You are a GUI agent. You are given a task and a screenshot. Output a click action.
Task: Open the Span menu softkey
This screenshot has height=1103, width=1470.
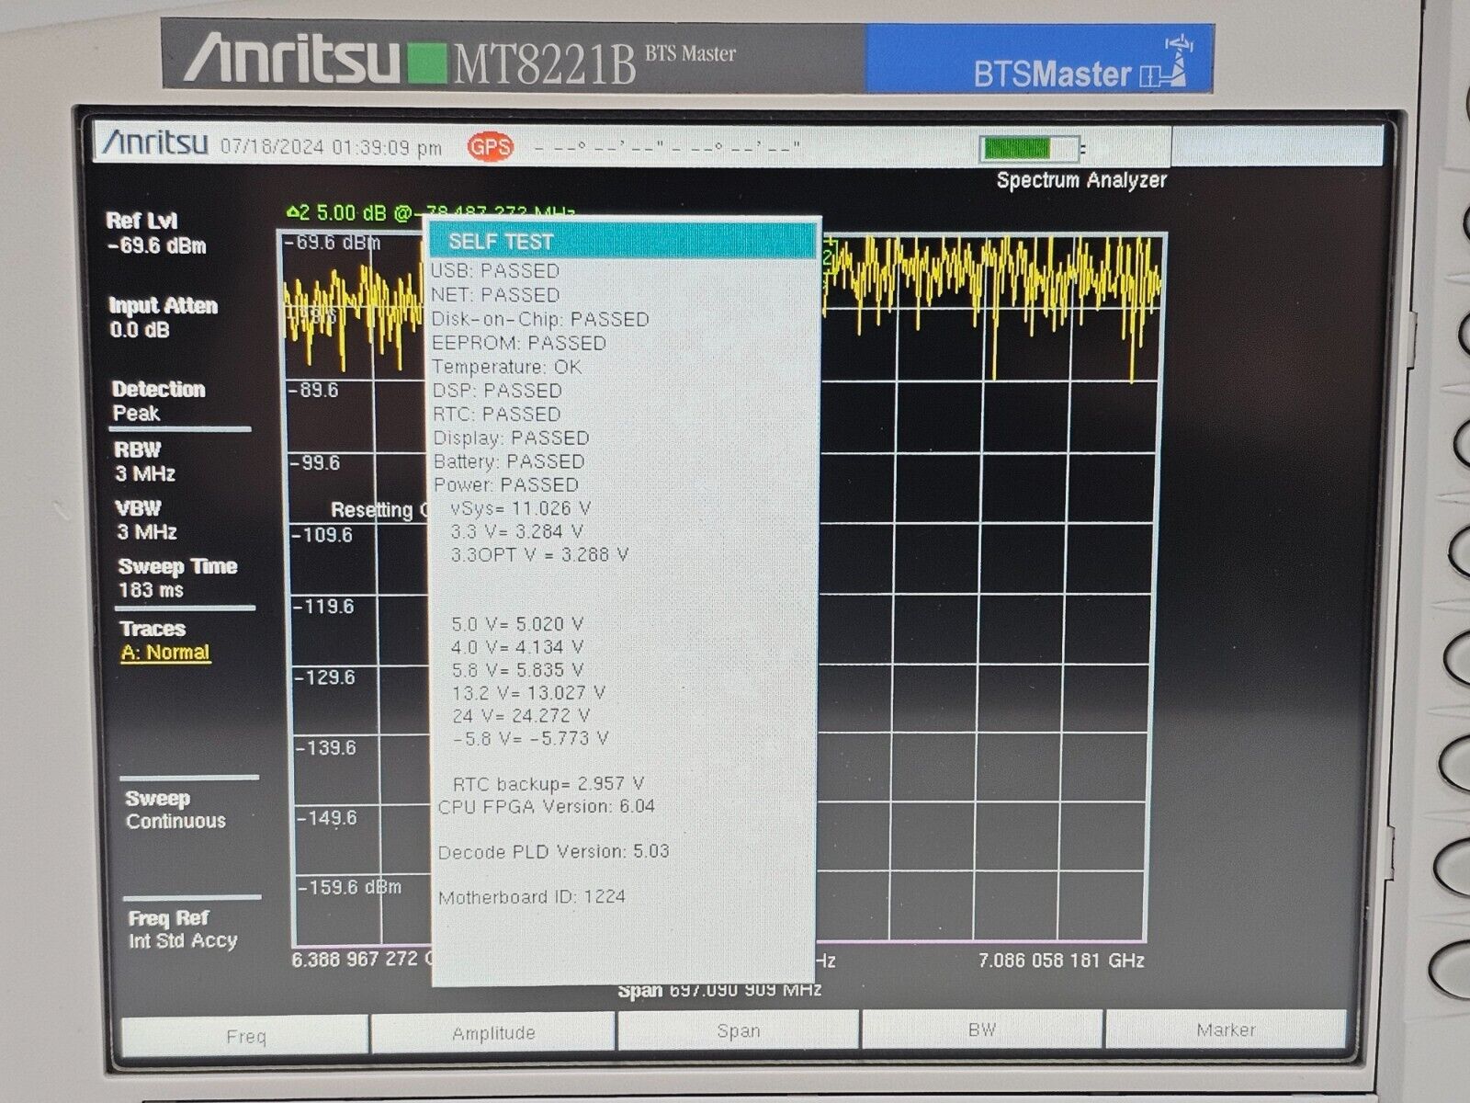(x=739, y=1031)
